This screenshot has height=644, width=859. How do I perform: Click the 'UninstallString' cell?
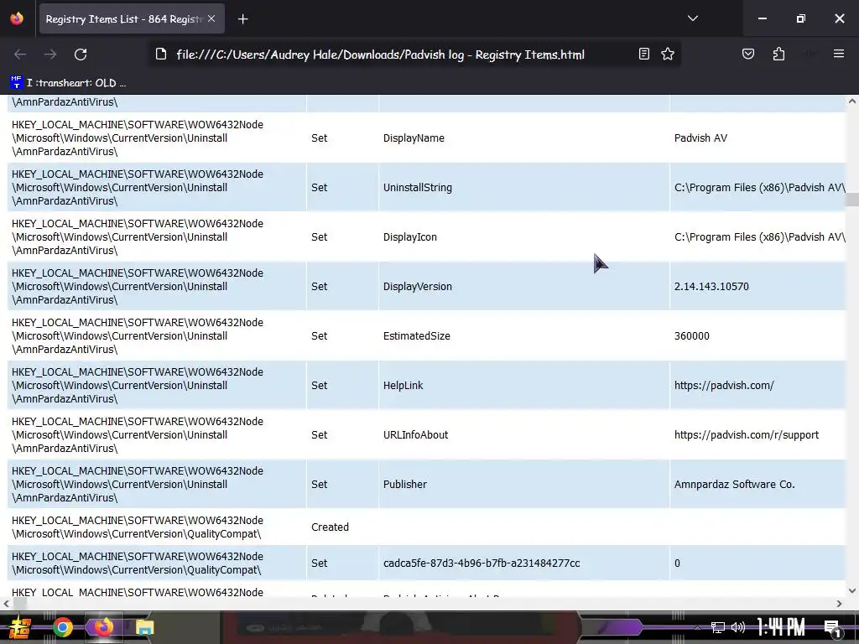pyautogui.click(x=523, y=187)
